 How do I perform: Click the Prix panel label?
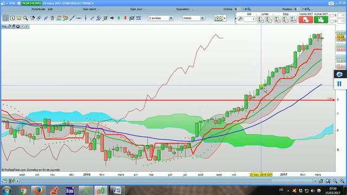[x=4, y=27]
